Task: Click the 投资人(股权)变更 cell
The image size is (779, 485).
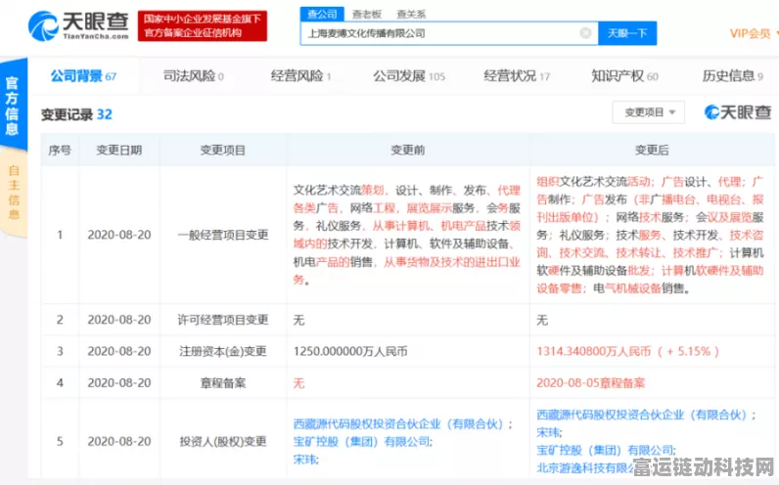Action: coord(223,441)
